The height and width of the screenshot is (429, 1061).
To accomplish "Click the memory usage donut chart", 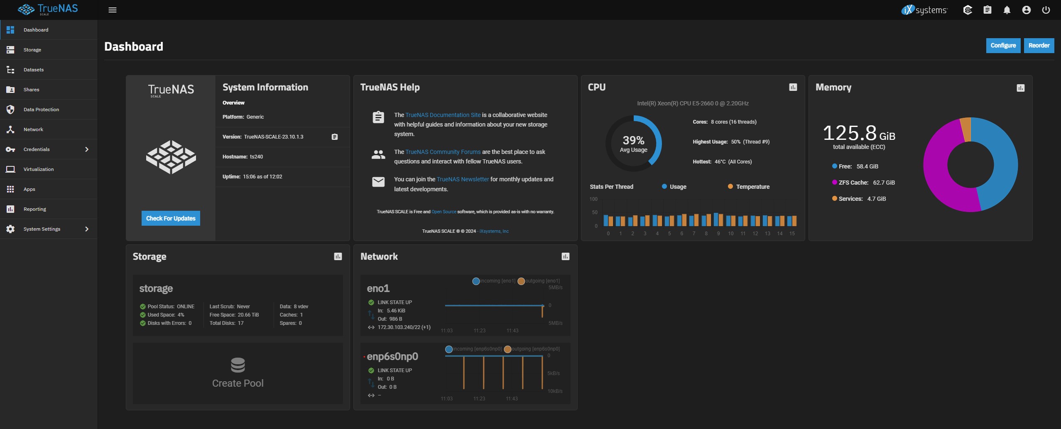I will click(x=970, y=165).
